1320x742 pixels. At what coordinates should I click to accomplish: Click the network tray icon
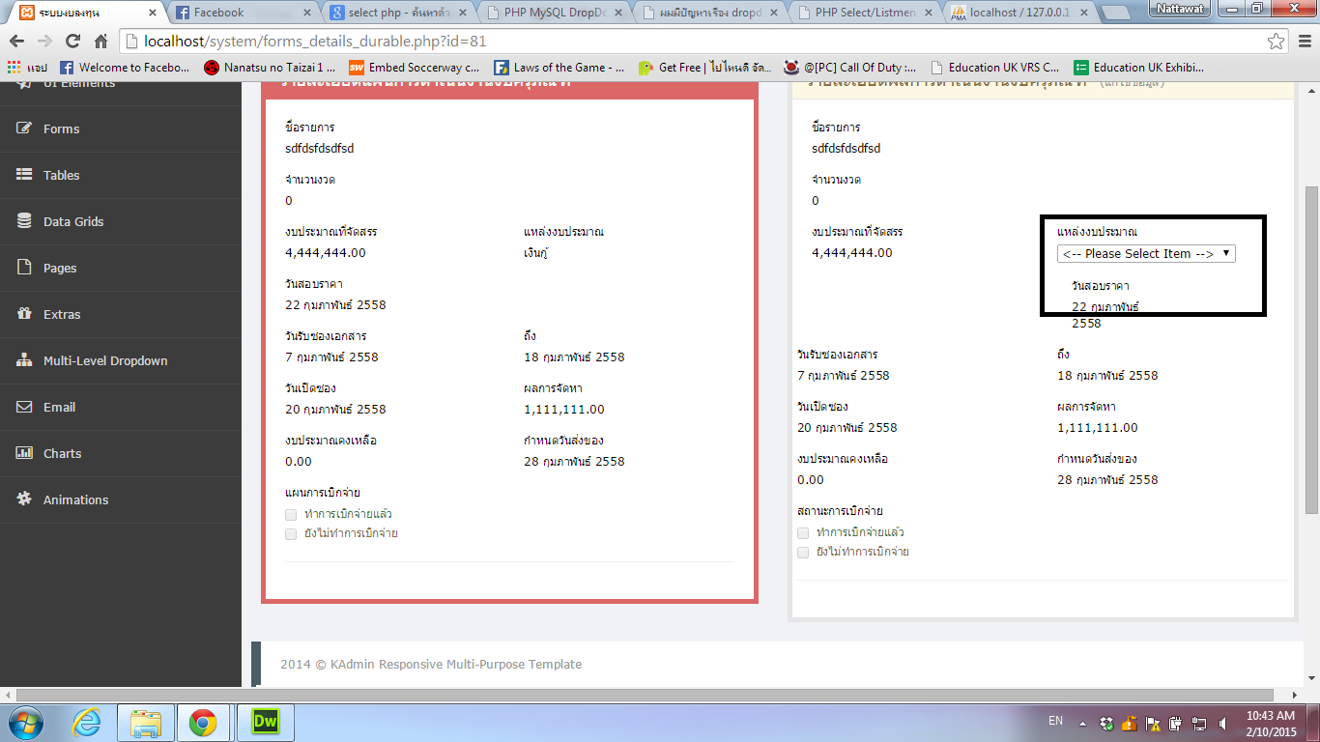1199,723
